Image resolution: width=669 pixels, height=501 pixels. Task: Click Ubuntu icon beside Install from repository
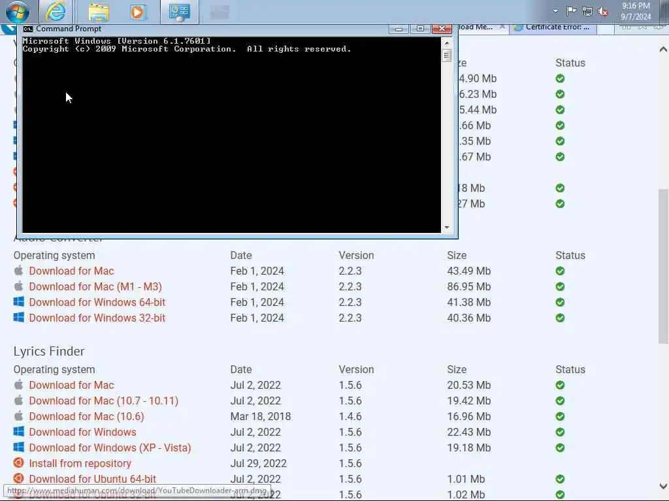coord(18,463)
